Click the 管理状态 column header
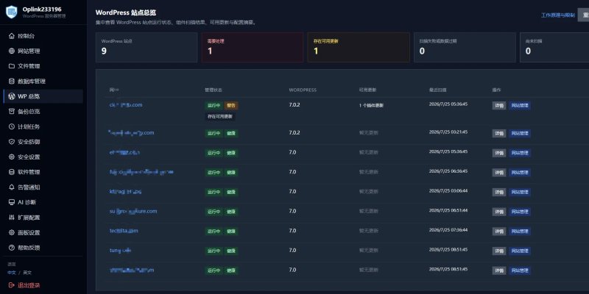589x294 pixels. 213,90
